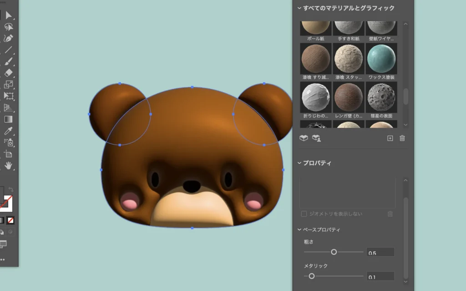Swap fill and stroke colors arrow
The width and height of the screenshot is (466, 291).
point(11,189)
